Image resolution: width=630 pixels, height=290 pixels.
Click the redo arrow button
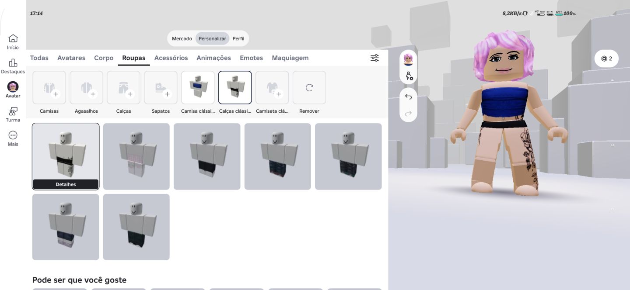click(408, 114)
